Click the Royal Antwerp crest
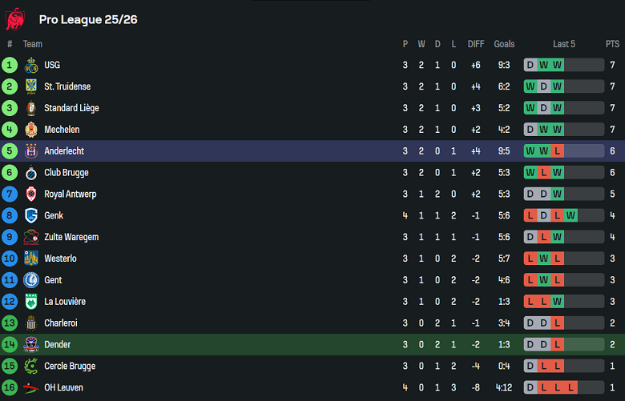This screenshot has width=625, height=401. pos(31,194)
